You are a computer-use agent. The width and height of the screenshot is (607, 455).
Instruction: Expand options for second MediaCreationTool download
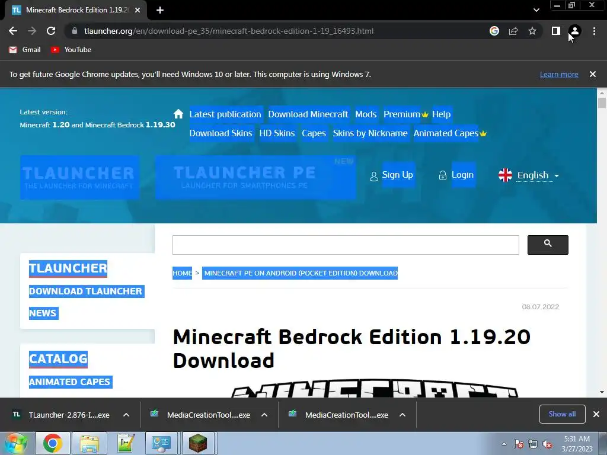click(402, 415)
